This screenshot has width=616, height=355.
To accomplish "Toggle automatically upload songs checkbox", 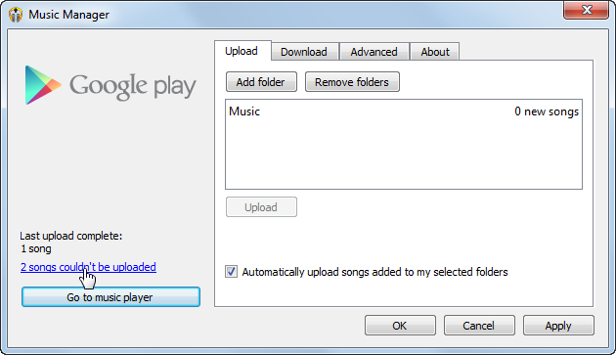I will 231,272.
